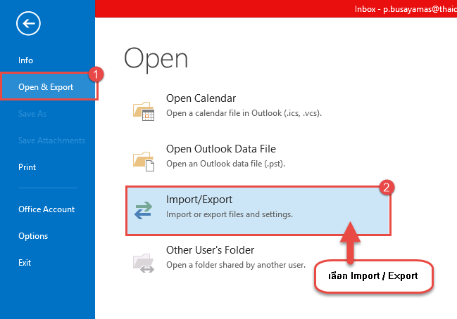Screen dimensions: 457x319
Task: Click the Import/Export arrows icon
Action: click(143, 210)
